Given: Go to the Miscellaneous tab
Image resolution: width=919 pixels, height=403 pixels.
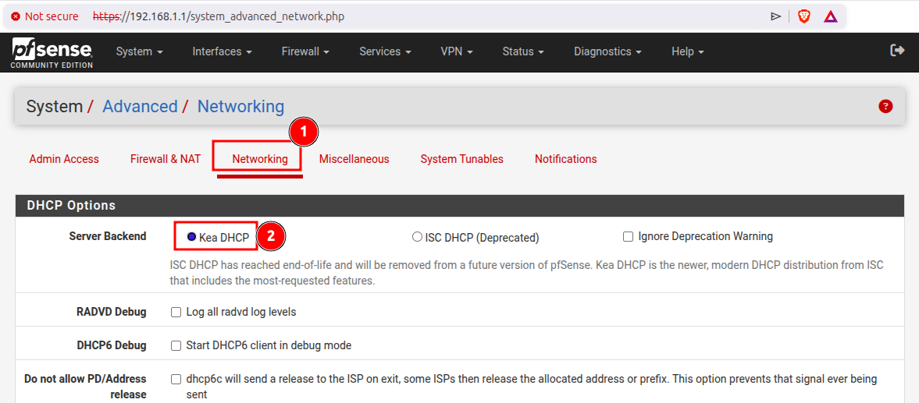Looking at the screenshot, I should point(354,159).
